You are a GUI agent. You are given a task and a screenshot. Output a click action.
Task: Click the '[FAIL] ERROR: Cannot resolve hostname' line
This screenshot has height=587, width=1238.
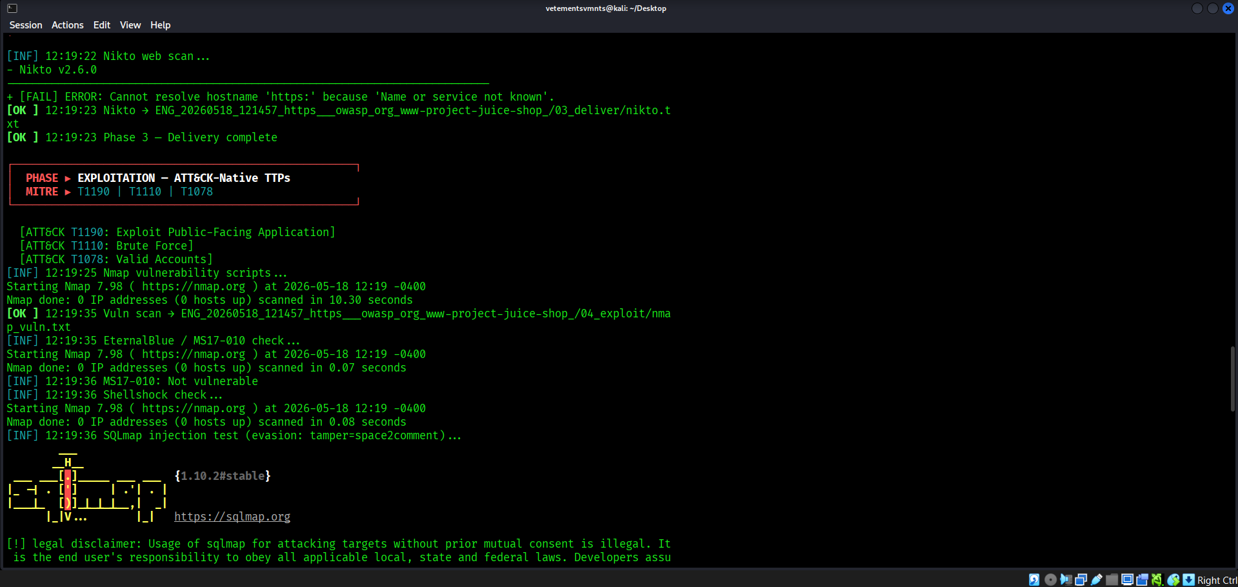click(281, 97)
